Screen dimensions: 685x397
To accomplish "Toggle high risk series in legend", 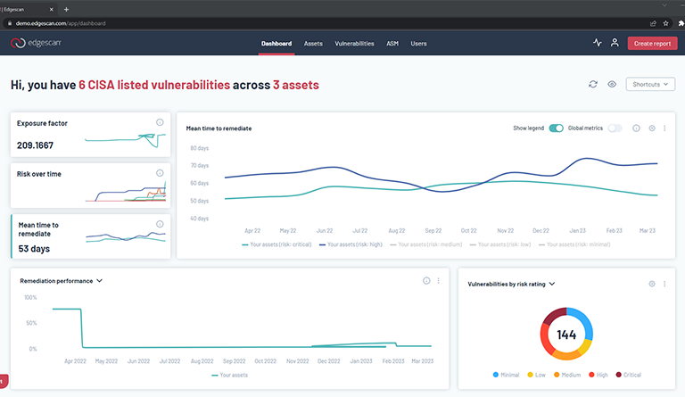I will pyautogui.click(x=351, y=244).
